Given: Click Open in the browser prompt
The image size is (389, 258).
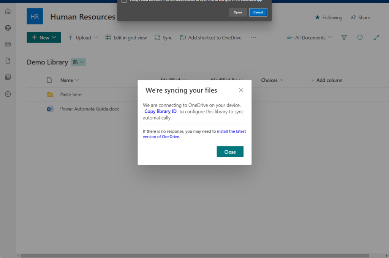Looking at the screenshot, I should 238,12.
